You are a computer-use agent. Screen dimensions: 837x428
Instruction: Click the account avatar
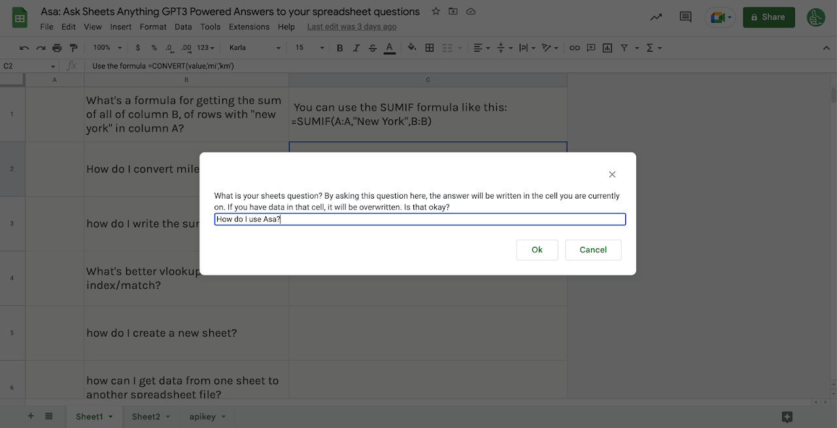click(815, 18)
